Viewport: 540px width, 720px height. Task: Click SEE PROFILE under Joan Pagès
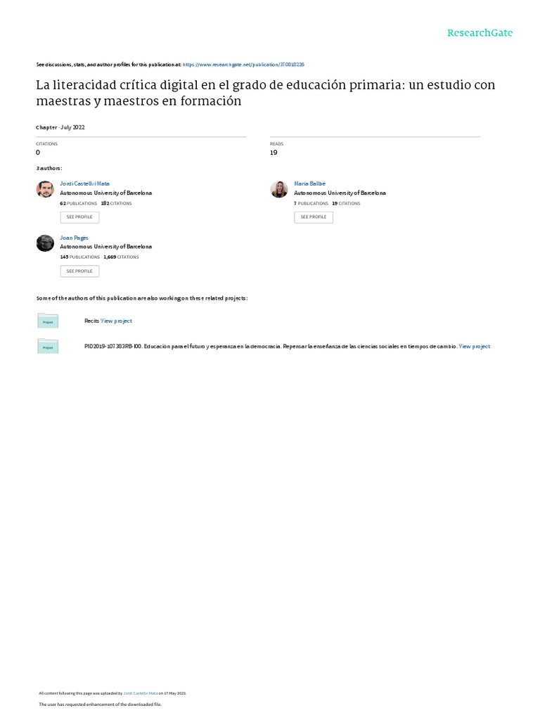[x=79, y=271]
